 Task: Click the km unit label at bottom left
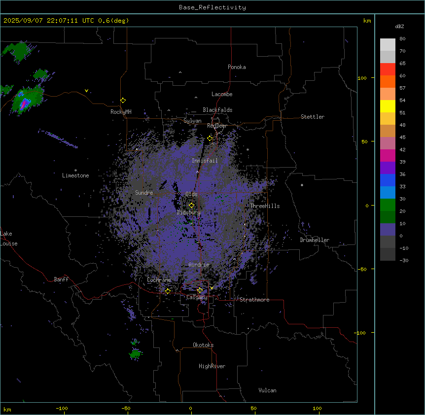(7, 409)
